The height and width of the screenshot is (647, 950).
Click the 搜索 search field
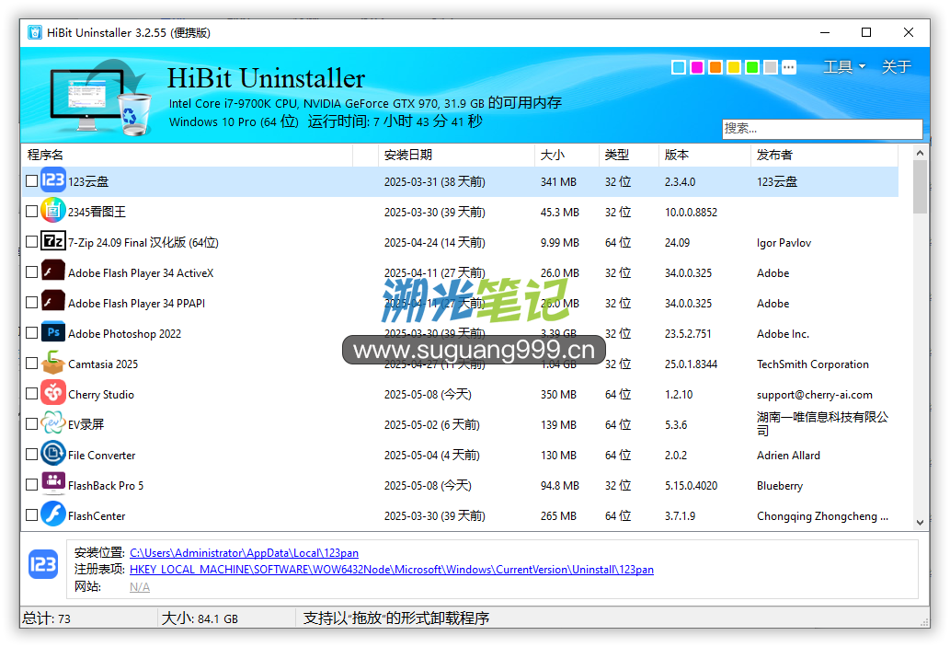822,129
